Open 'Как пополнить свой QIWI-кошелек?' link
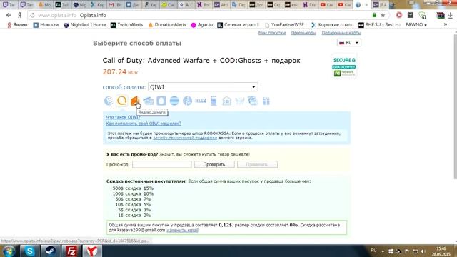Image resolution: width=457 pixels, height=257 pixels. (144, 124)
